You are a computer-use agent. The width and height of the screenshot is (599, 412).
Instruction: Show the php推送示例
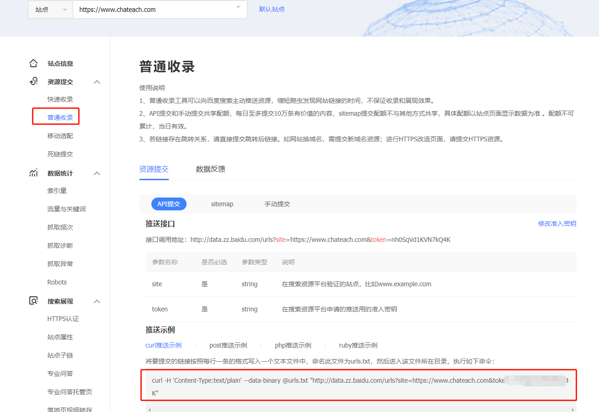point(293,345)
